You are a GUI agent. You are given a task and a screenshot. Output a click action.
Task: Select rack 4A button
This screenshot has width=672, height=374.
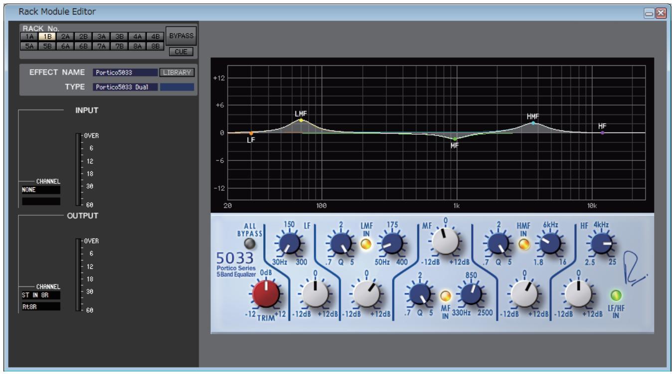pyautogui.click(x=138, y=36)
